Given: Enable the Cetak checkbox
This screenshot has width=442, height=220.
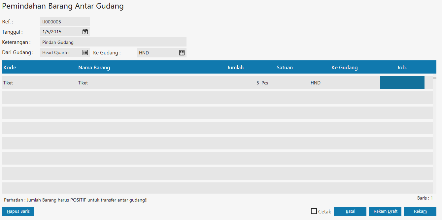Looking at the screenshot, I should coord(314,211).
